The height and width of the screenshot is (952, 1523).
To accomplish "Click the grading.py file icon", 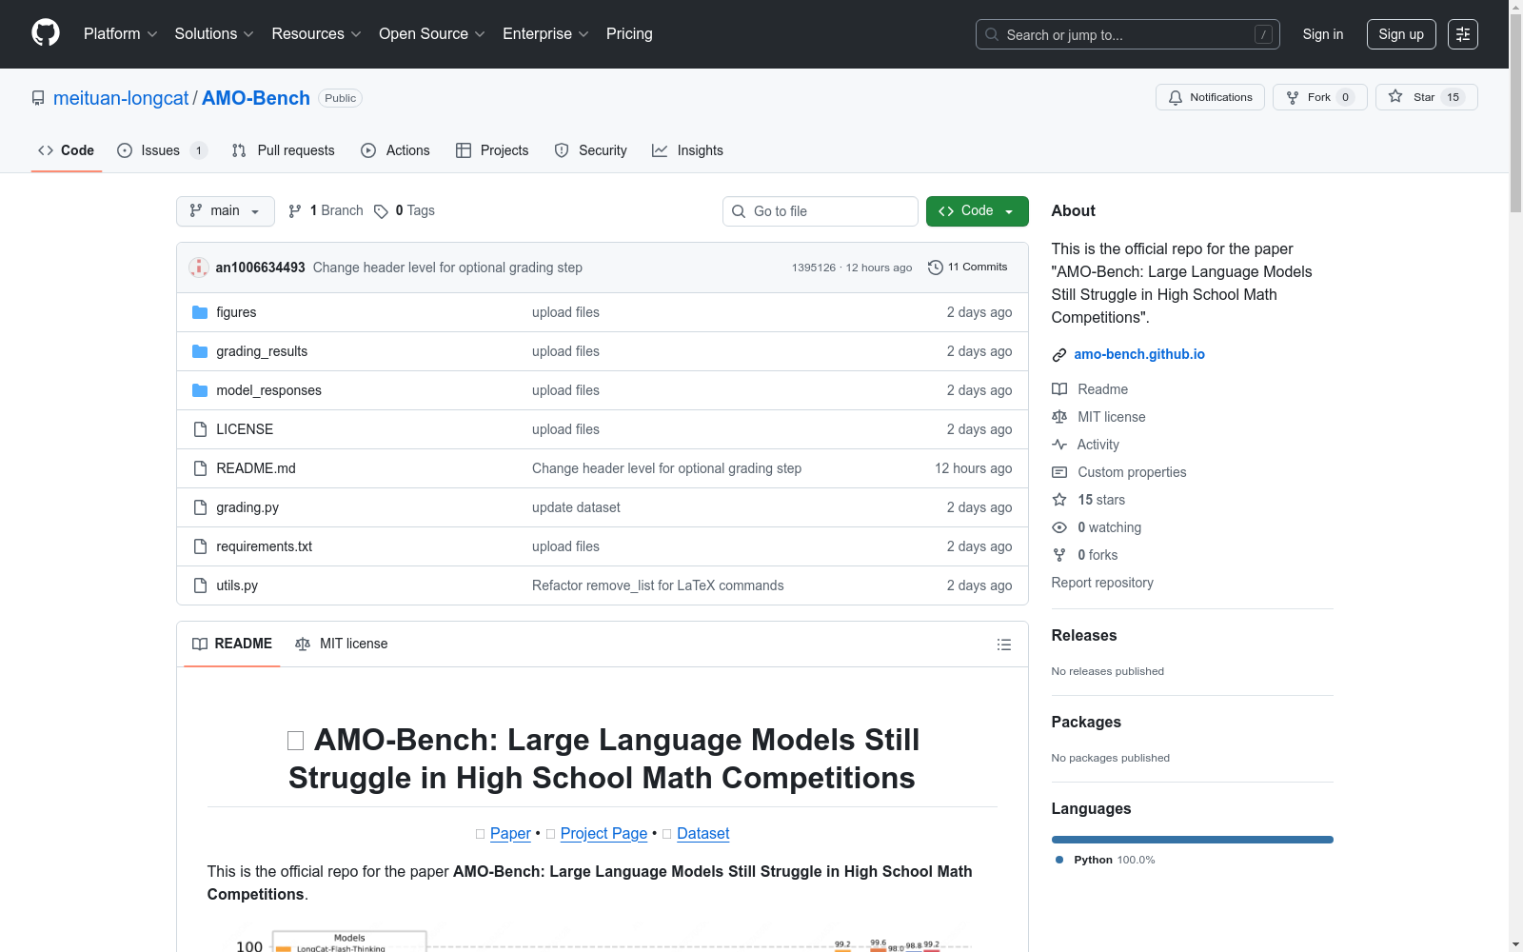I will [200, 507].
